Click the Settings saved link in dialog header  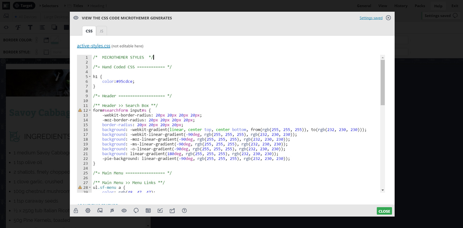click(371, 18)
